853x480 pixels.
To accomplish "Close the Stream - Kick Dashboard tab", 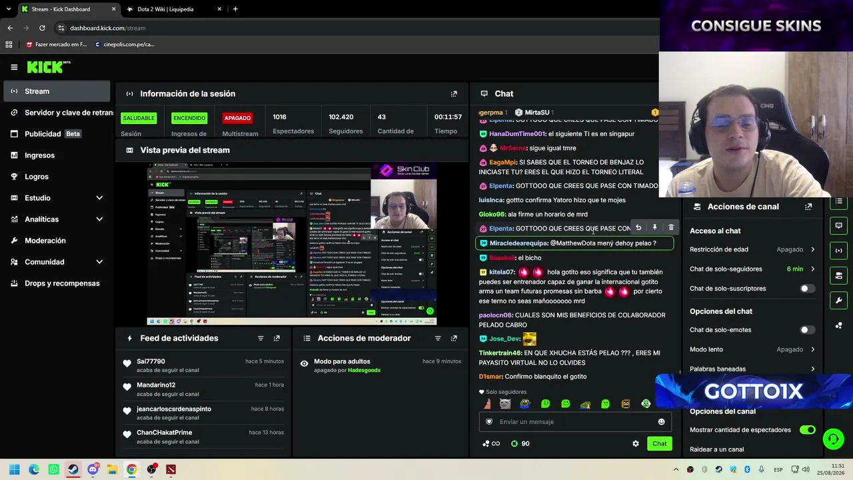I will coord(113,9).
